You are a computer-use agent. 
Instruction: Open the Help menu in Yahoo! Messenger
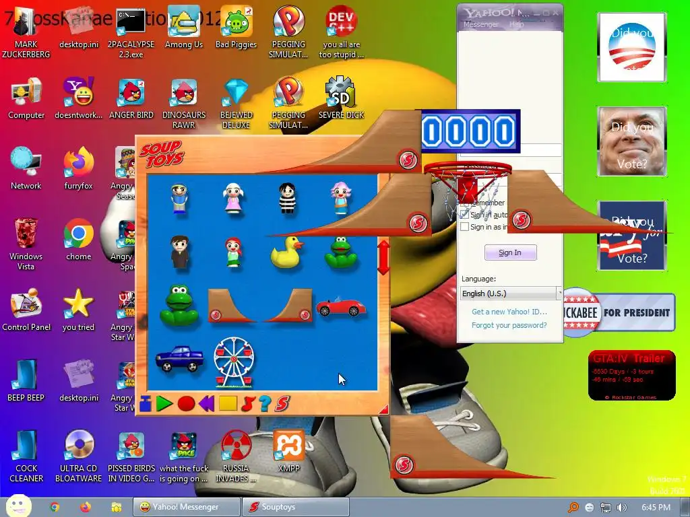point(516,25)
